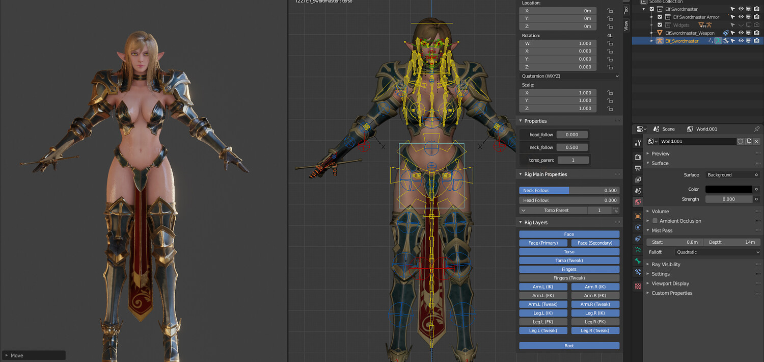764x362 pixels.
Task: Expand the Ray Visibility panel
Action: pyautogui.click(x=666, y=264)
